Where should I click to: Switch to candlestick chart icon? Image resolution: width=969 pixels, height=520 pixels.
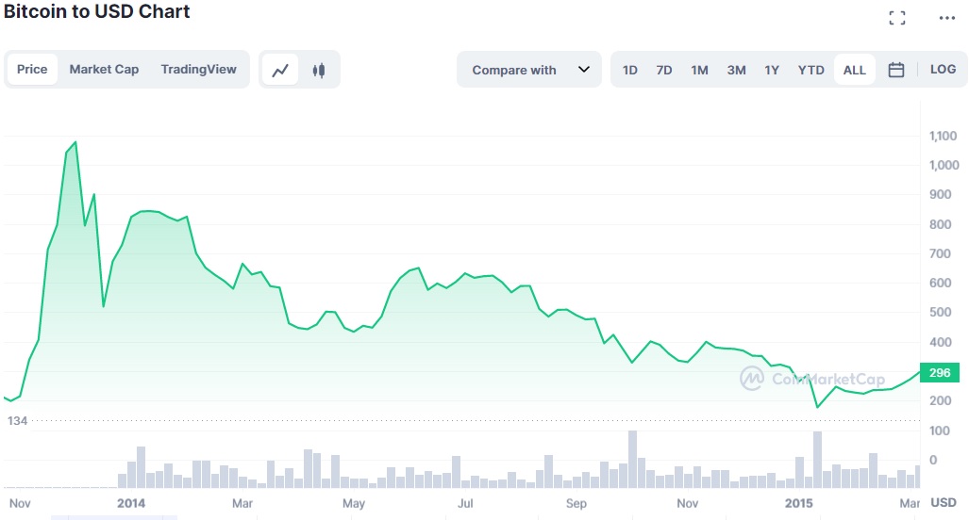319,70
